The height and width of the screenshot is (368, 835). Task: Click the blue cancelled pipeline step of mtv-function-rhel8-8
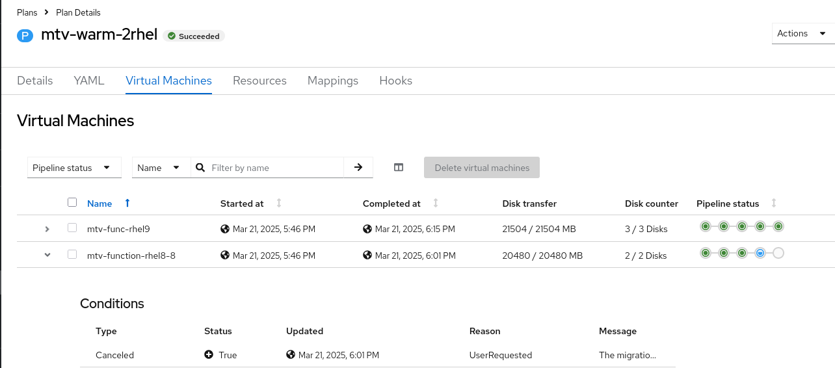click(x=760, y=253)
